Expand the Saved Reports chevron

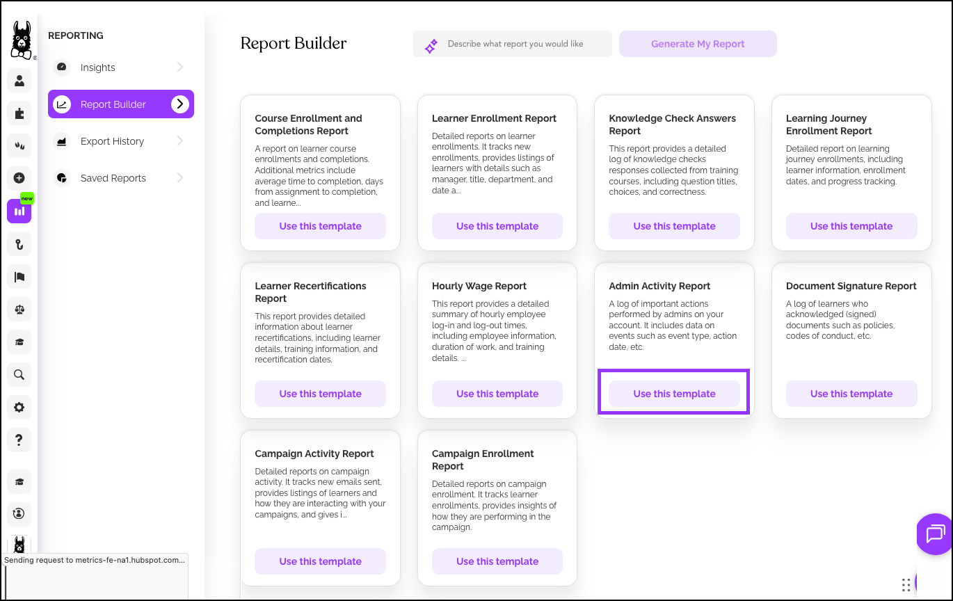click(180, 178)
